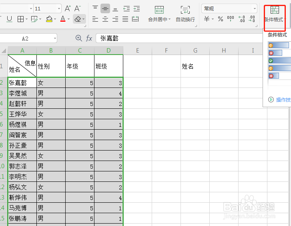Expand the borders dropdown arrow
The height and width of the screenshot is (226, 291).
click(x=26, y=19)
